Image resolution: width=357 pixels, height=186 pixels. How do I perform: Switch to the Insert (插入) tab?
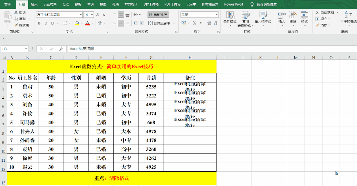pos(34,4)
